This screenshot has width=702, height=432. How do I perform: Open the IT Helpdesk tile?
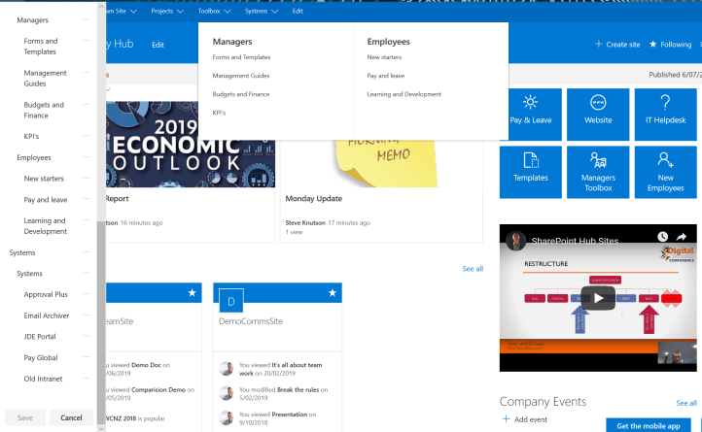click(665, 114)
